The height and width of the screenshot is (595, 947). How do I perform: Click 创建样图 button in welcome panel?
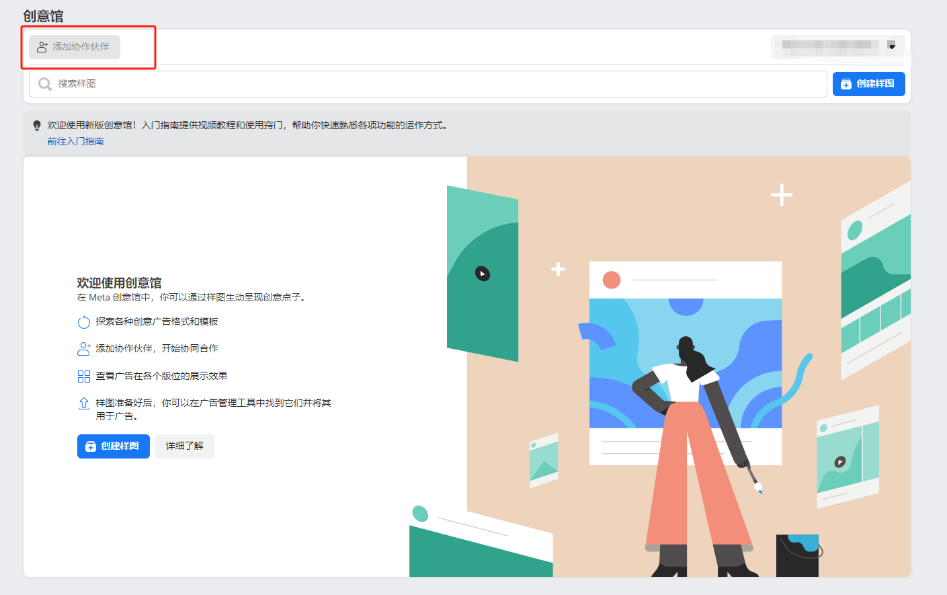point(114,446)
